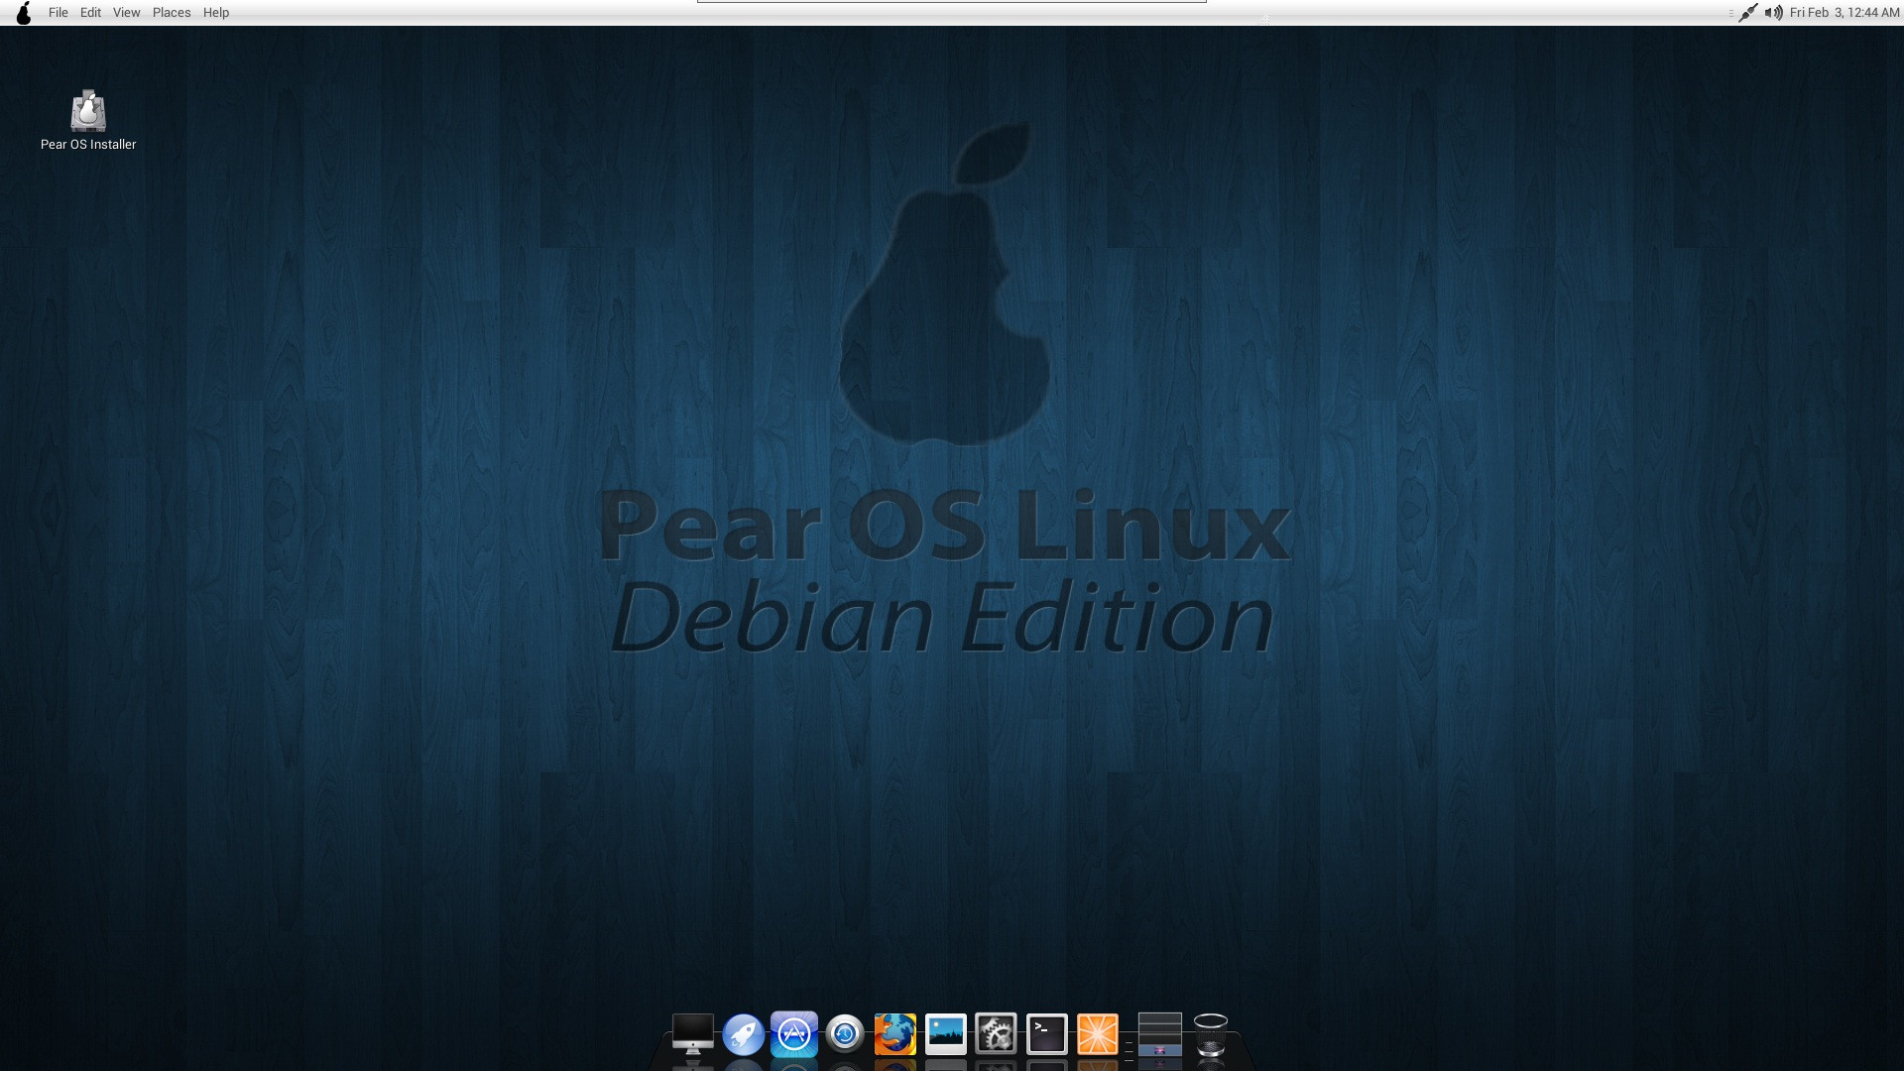Image resolution: width=1904 pixels, height=1071 pixels.
Task: Open the workspace switcher dock icon
Action: (1159, 1034)
